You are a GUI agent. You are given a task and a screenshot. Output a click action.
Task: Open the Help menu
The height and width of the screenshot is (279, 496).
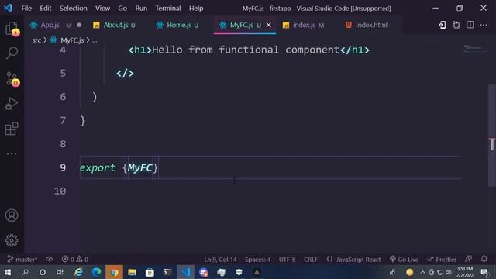(x=196, y=9)
